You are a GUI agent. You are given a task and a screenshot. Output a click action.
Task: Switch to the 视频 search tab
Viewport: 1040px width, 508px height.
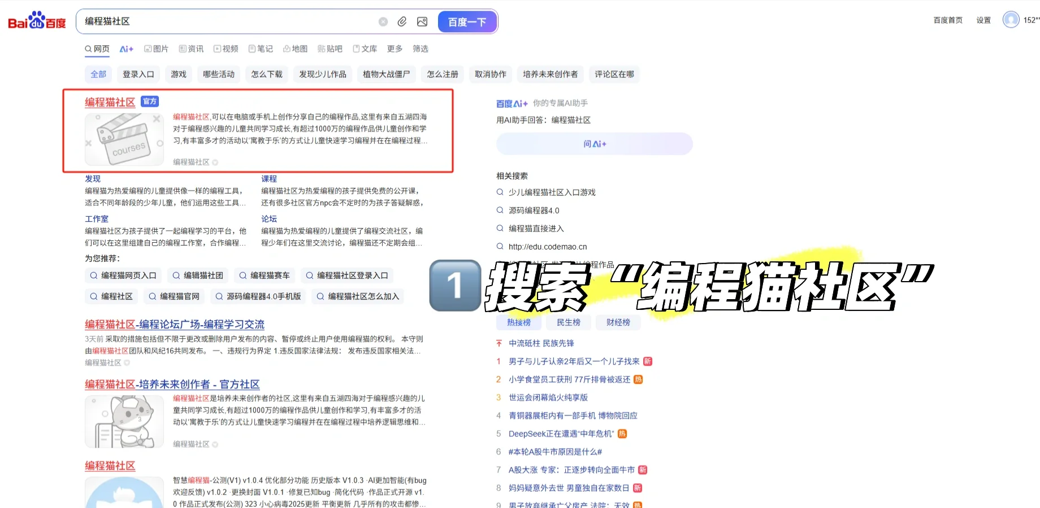[x=226, y=49]
